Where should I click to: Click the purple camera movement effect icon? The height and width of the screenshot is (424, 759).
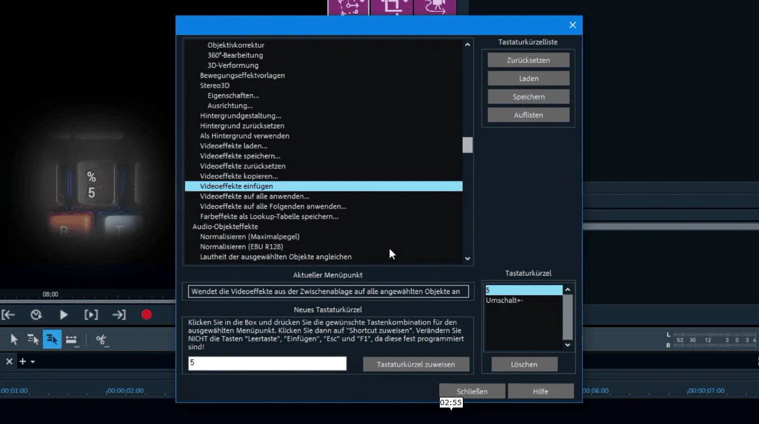[x=435, y=7]
